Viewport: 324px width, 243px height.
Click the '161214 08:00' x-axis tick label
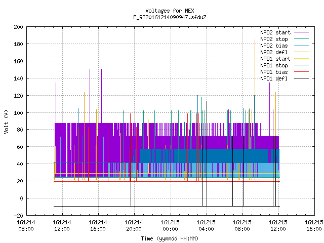click(26, 226)
